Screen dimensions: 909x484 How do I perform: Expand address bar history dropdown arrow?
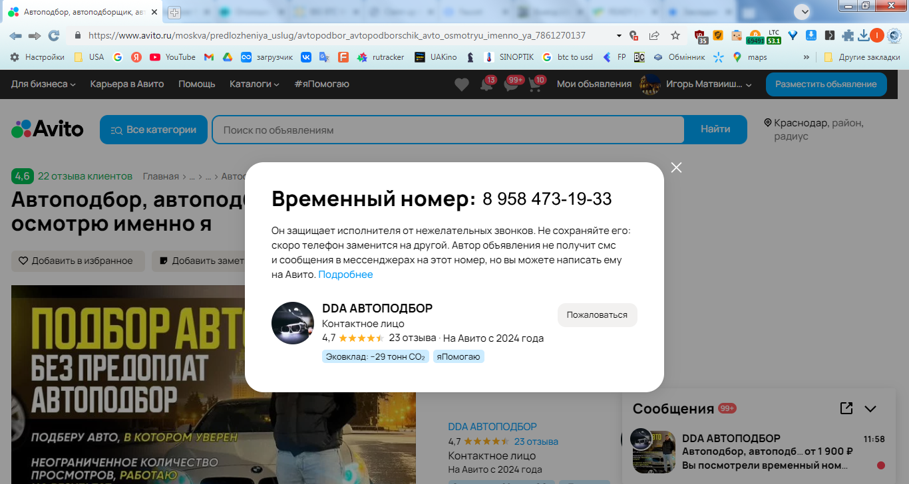click(x=620, y=35)
